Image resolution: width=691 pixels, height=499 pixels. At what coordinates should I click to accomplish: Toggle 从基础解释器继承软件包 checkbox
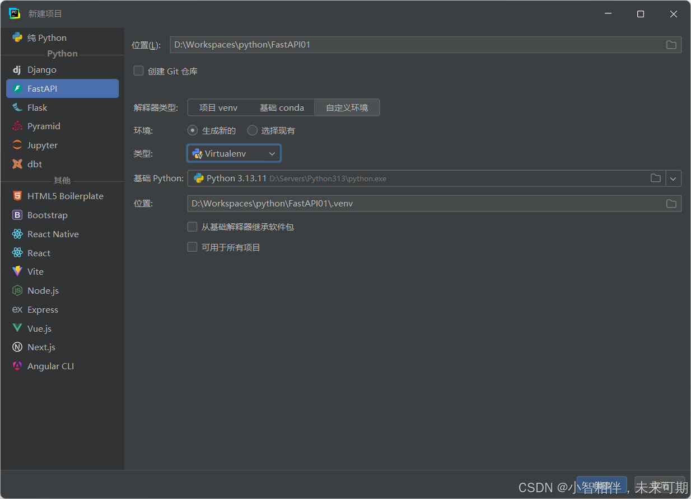tap(192, 227)
